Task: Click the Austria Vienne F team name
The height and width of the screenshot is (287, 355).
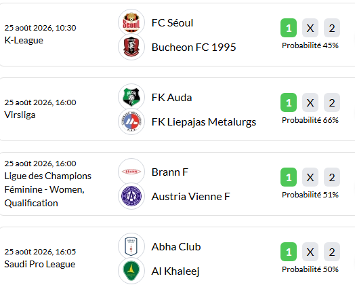Action: (x=190, y=197)
